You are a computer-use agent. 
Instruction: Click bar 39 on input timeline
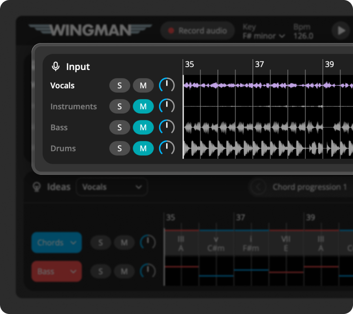(329, 64)
